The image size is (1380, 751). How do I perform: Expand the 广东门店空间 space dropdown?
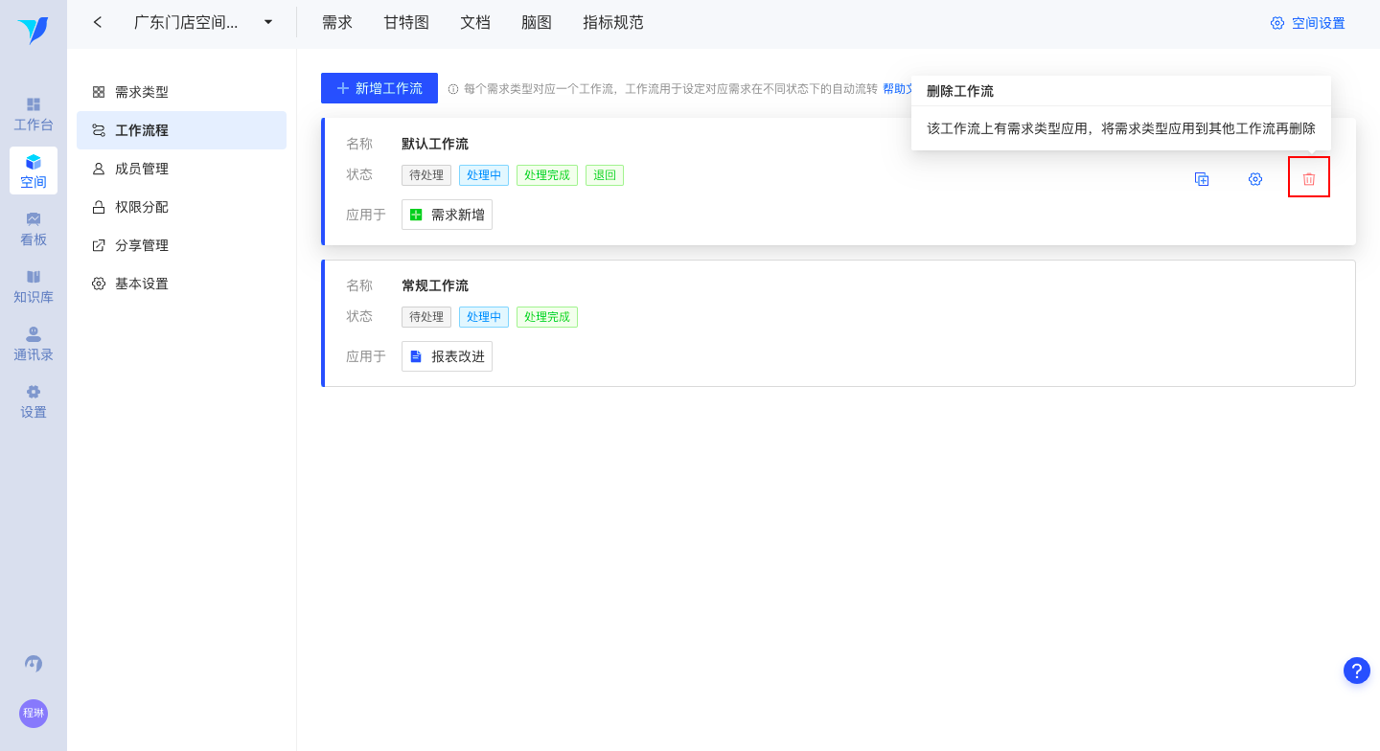(268, 22)
